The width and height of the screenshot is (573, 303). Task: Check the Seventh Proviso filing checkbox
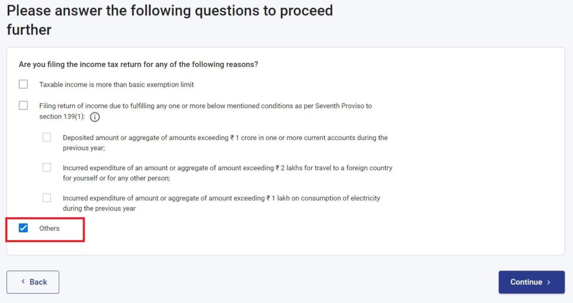click(24, 106)
